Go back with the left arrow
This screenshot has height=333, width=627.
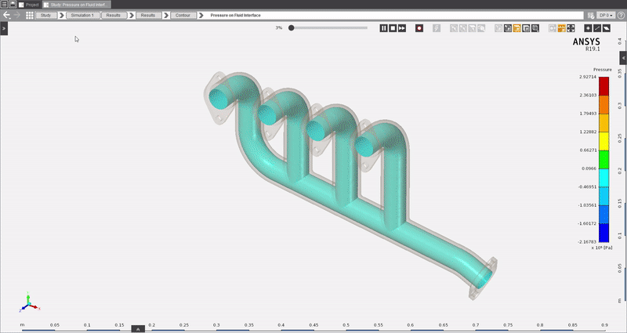6,15
